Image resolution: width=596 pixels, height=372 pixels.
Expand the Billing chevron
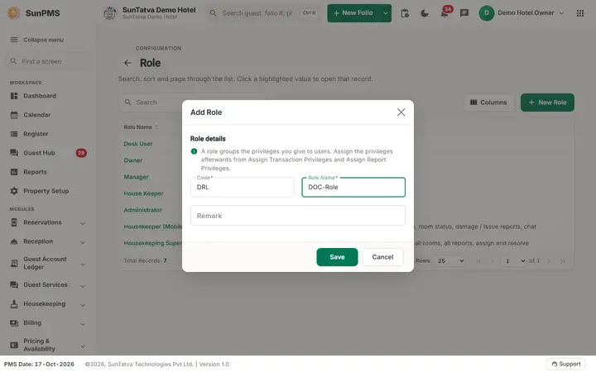point(83,324)
